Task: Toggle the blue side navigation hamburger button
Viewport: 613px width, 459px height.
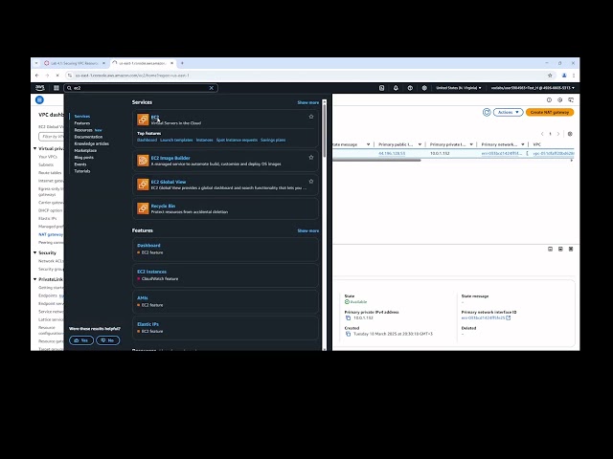Action: coord(39,99)
